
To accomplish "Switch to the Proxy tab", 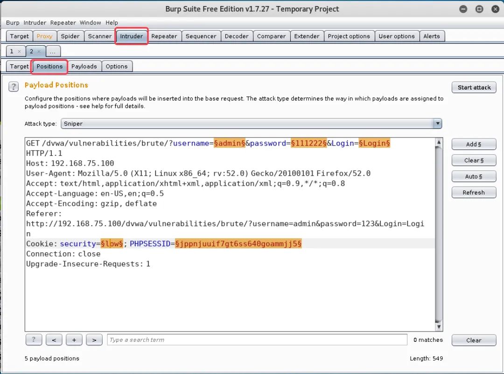I will coord(45,36).
